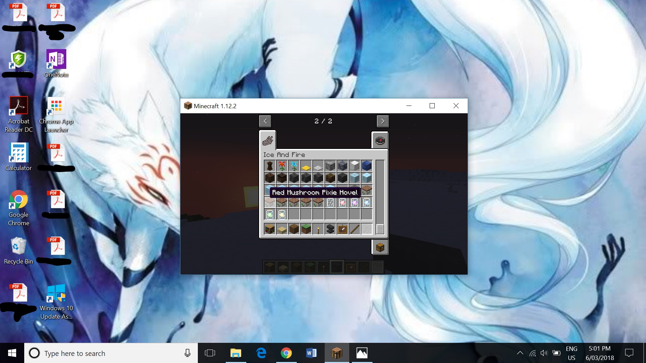Select the sapphire block item
This screenshot has height=363, width=646.
[x=367, y=165]
